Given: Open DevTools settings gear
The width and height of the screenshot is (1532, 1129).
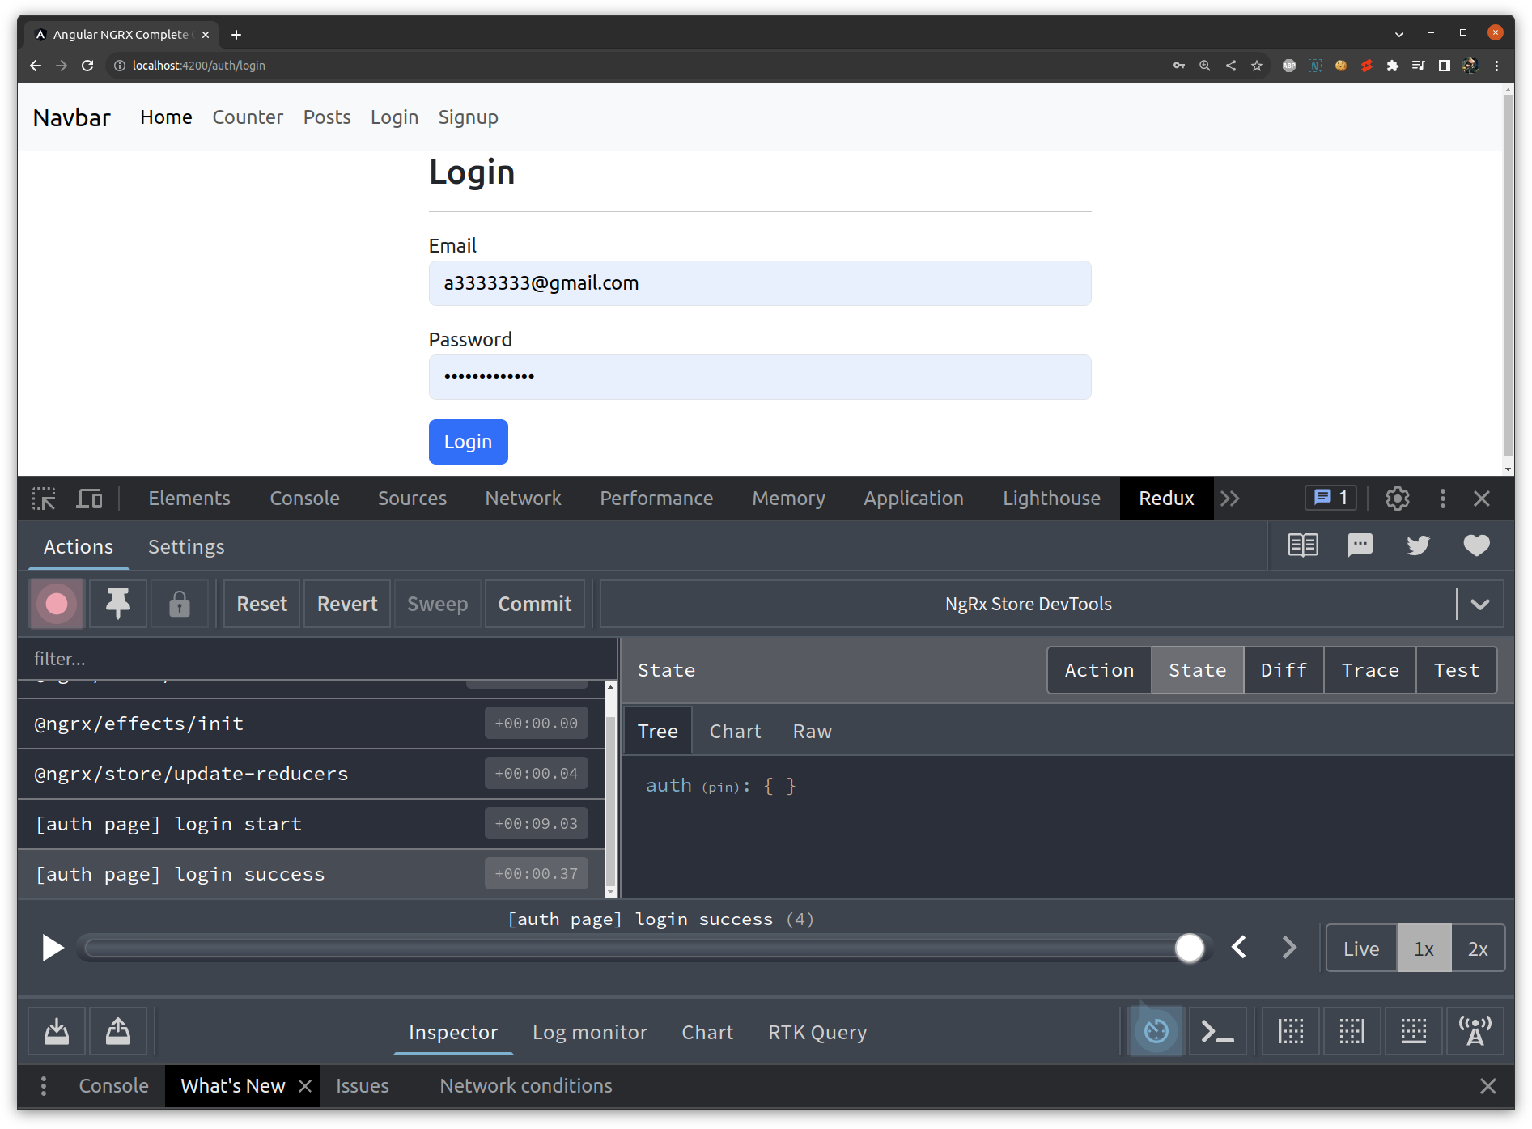Looking at the screenshot, I should click(x=1398, y=499).
